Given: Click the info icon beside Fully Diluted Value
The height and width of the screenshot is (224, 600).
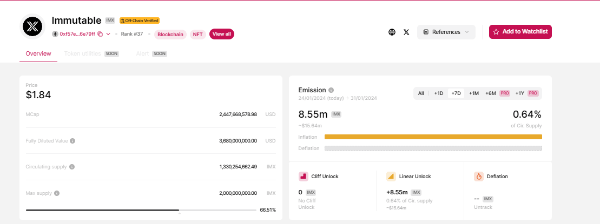Looking at the screenshot, I should [72, 141].
